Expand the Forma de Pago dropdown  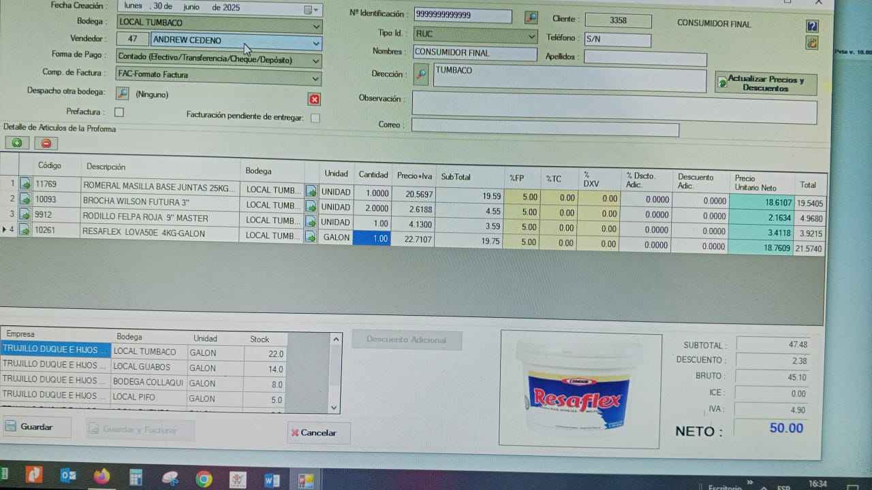315,61
